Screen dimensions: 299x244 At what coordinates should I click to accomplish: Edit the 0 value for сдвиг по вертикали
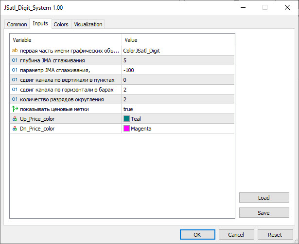pyautogui.click(x=178, y=80)
